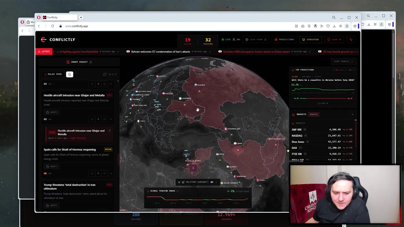This screenshot has width=404, height=227.
Task: Expand the Spain Hormuz story sources
Action: point(110,173)
